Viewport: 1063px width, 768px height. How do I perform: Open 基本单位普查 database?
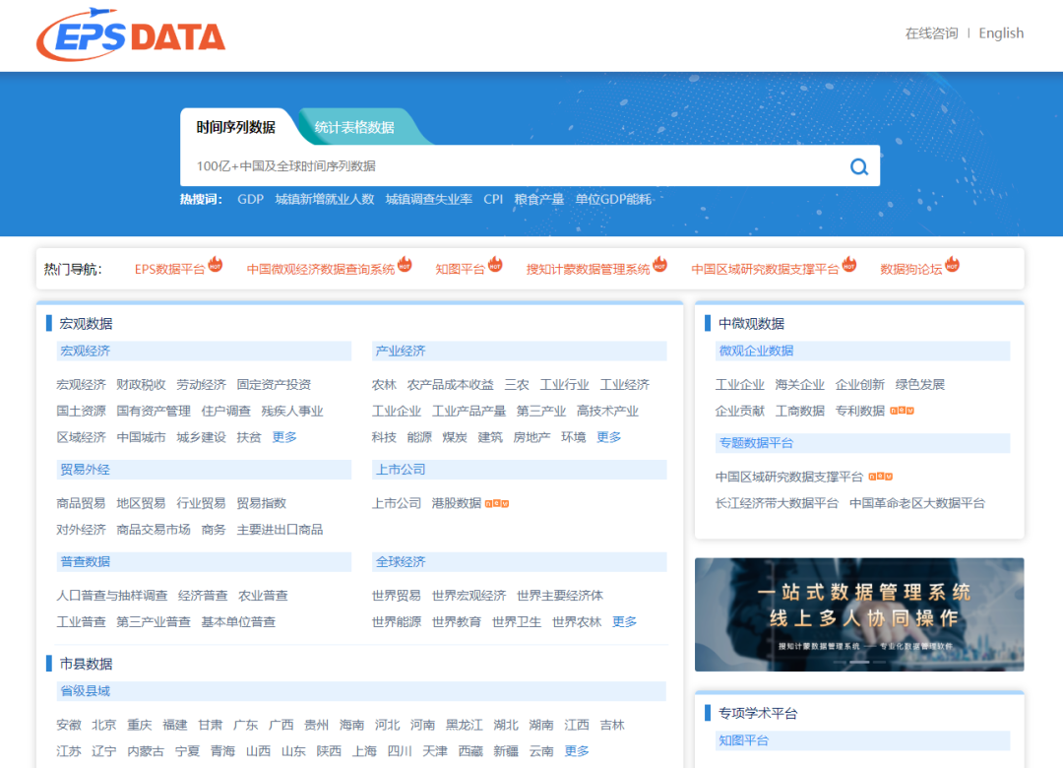click(238, 621)
